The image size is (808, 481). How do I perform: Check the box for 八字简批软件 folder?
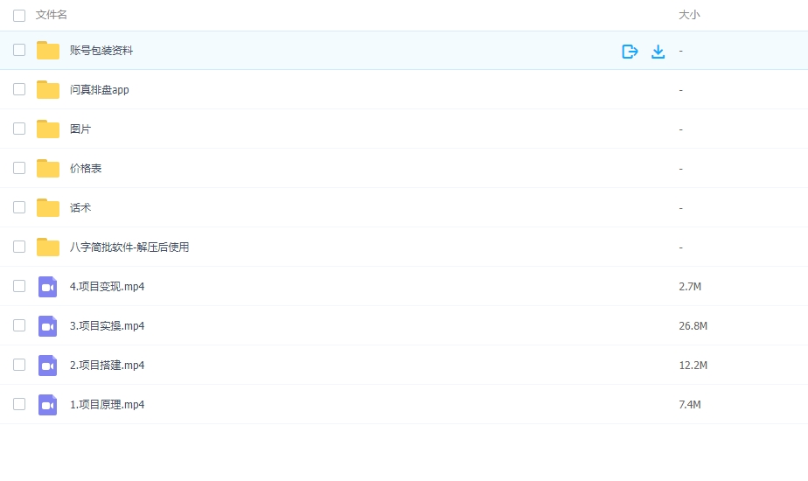19,247
